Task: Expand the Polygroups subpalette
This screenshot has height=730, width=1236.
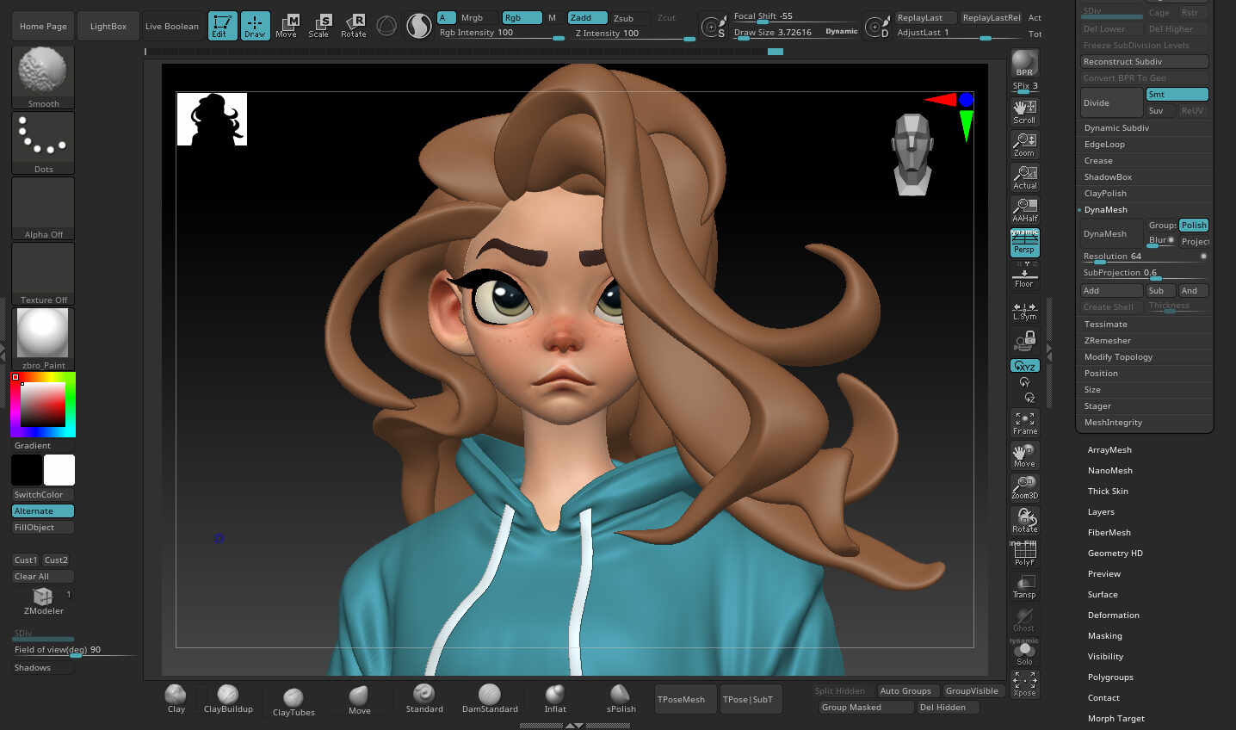Action: point(1110,677)
